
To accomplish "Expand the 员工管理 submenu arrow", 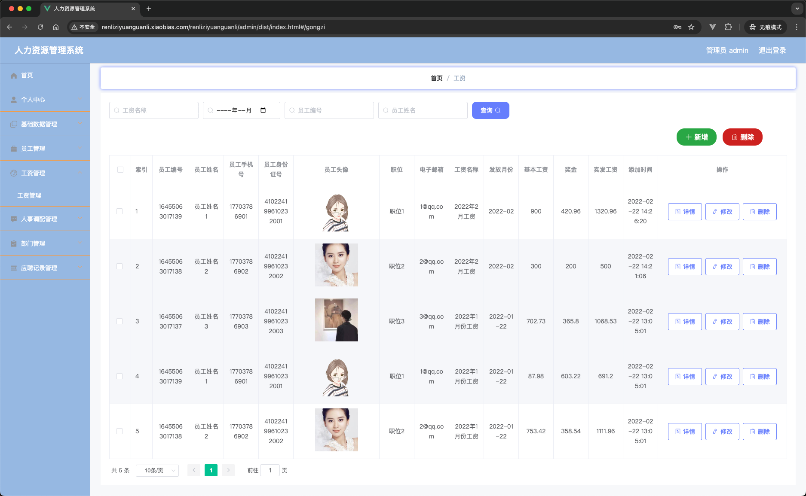I will 80,149.
